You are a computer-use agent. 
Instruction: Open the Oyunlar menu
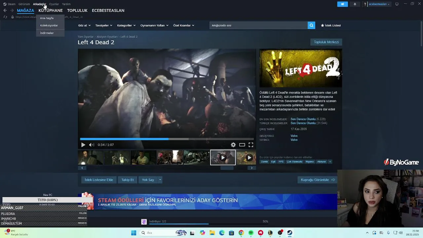(x=54, y=4)
